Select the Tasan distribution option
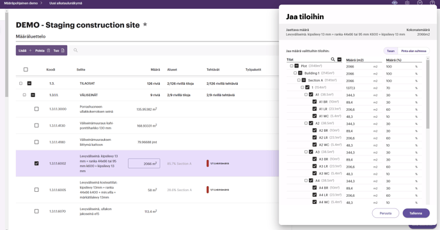Screen dimensions: 440x230 [391, 51]
